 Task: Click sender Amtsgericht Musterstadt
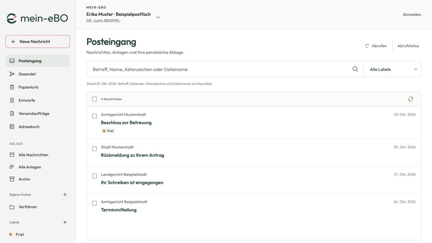tap(123, 115)
